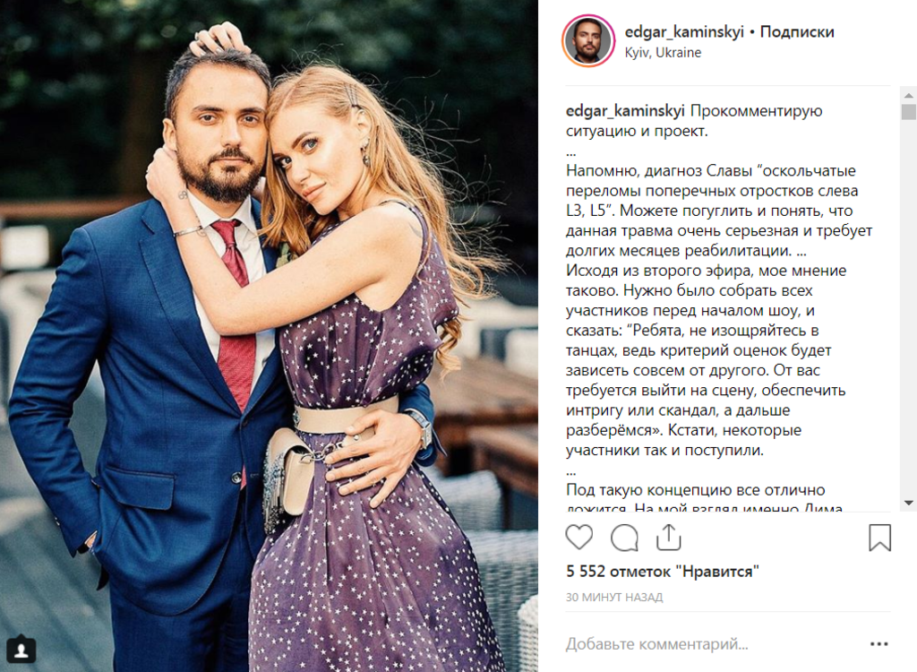Open the Kyiv, Ukraine location link
Viewport: 917px width, 672px height.
point(663,53)
